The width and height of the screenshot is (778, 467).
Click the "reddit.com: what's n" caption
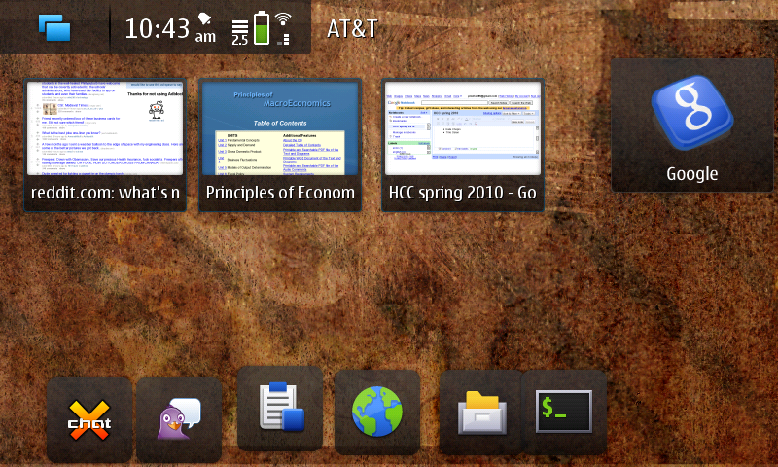point(105,193)
